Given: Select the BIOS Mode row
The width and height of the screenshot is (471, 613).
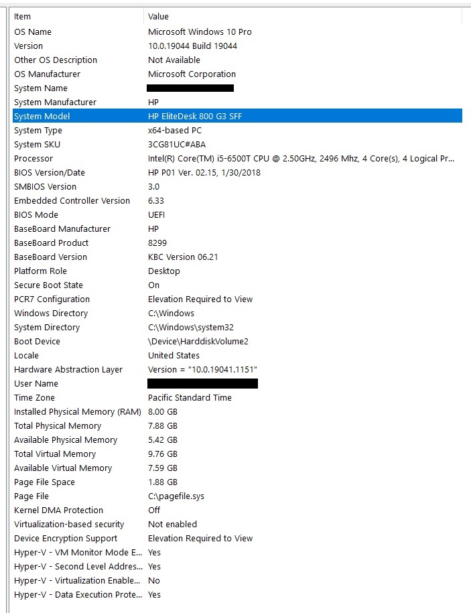Looking at the screenshot, I should (237, 214).
